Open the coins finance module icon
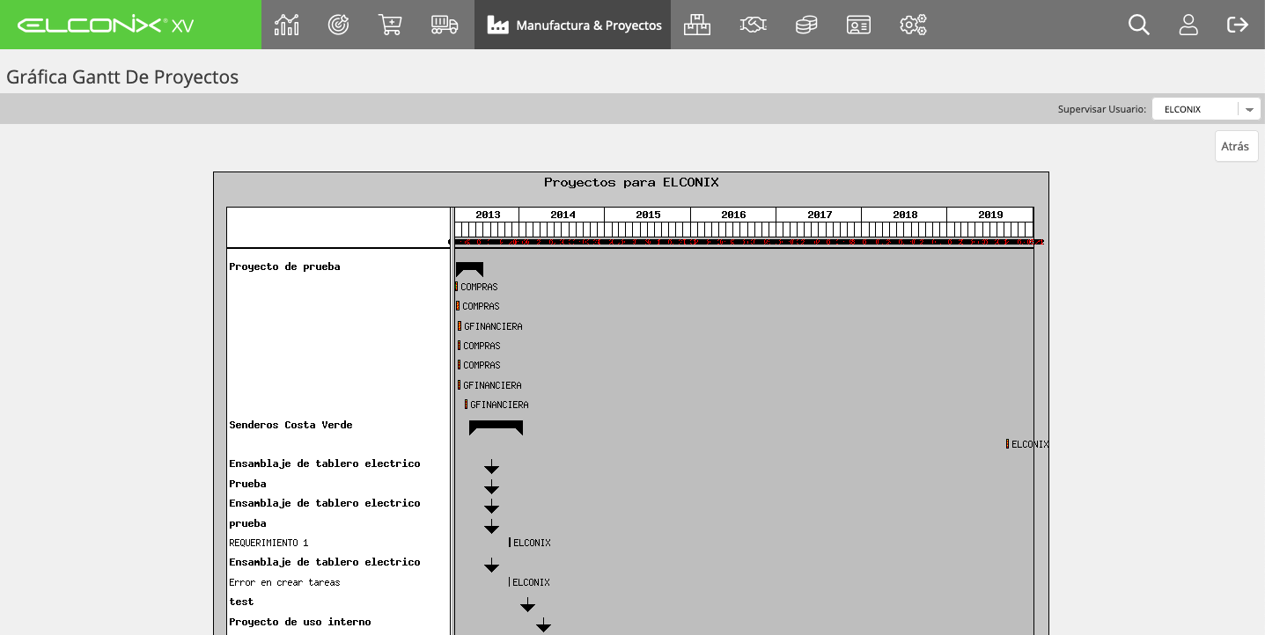 point(806,25)
